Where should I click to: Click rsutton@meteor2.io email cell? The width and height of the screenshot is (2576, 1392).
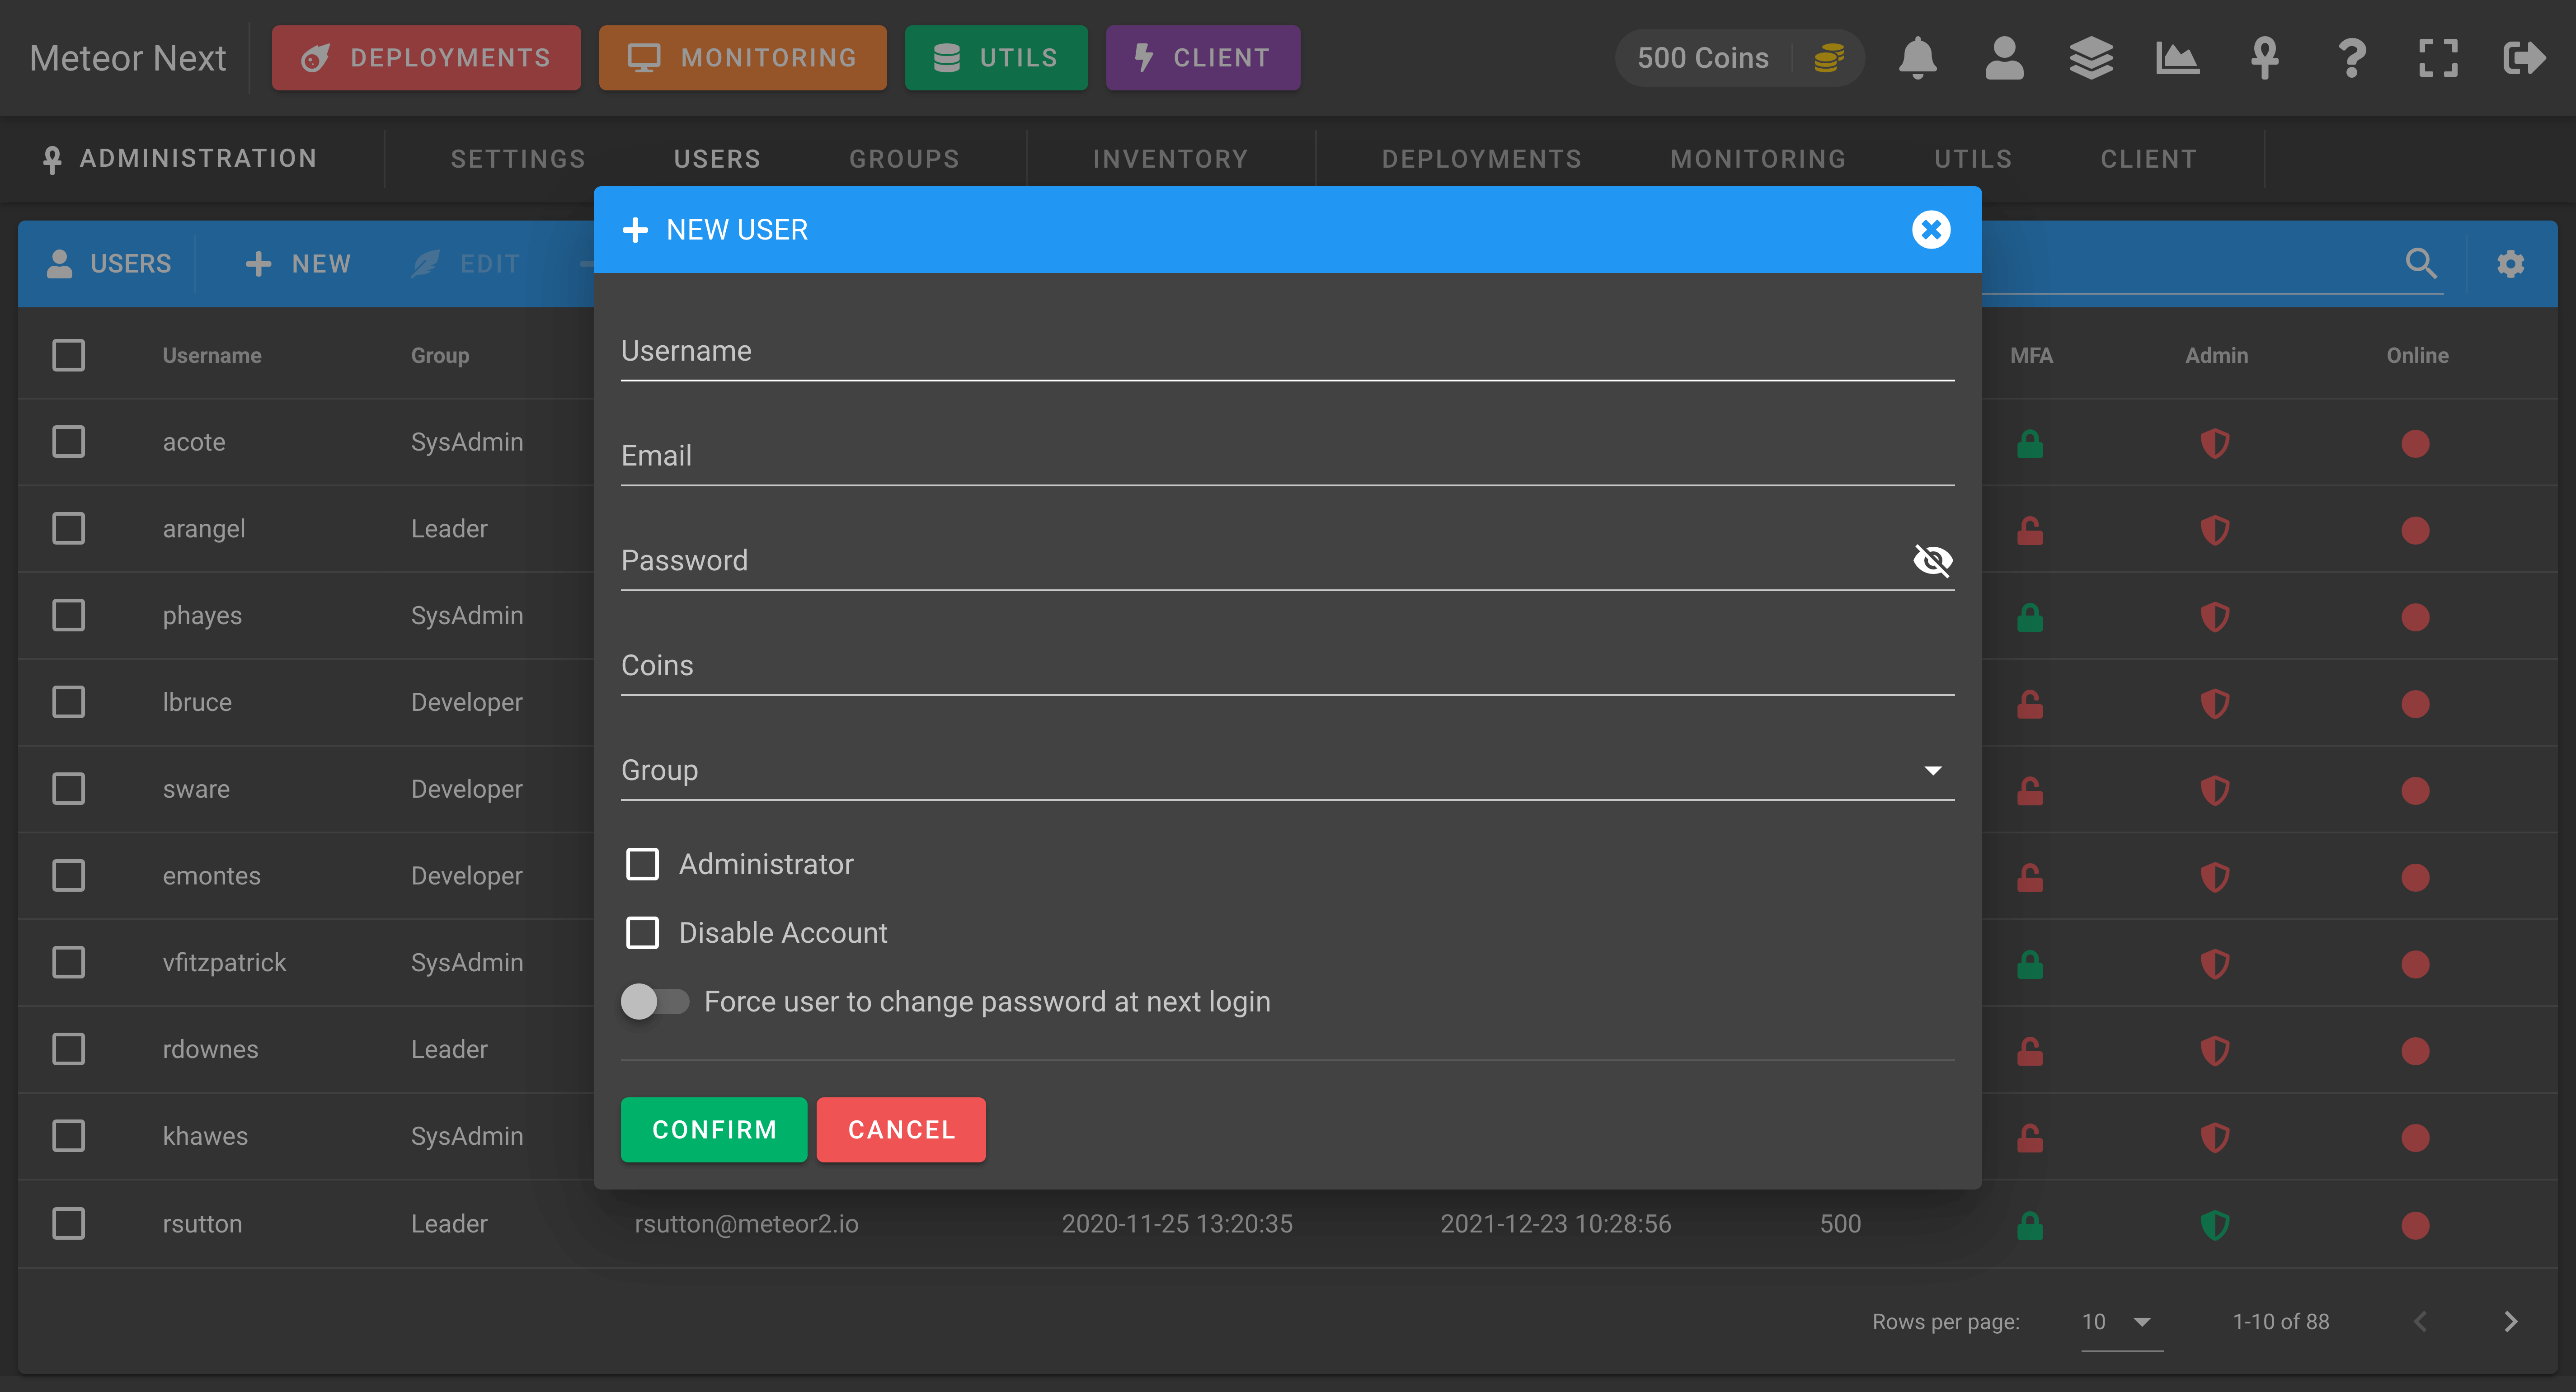pyautogui.click(x=746, y=1224)
